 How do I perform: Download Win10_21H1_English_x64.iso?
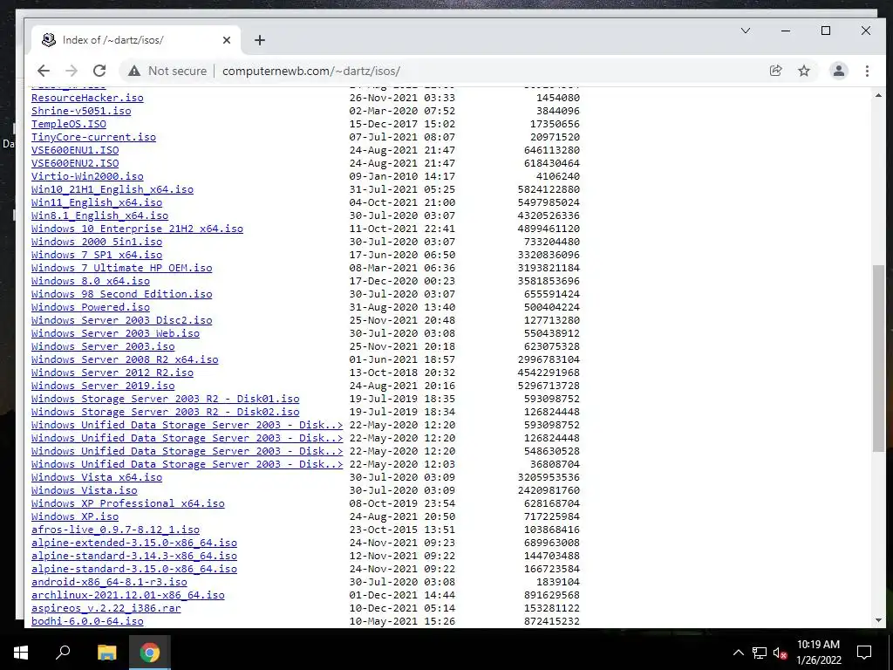(x=112, y=189)
